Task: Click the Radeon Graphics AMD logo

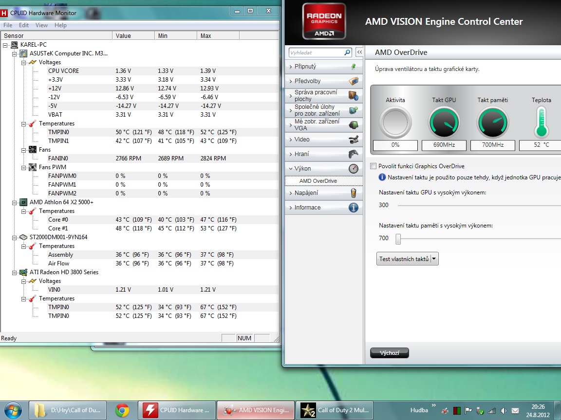Action: pos(324,21)
